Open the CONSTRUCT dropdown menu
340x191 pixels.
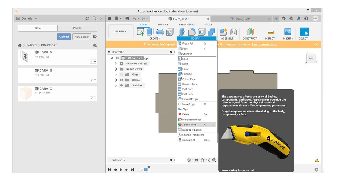[x=251, y=38]
